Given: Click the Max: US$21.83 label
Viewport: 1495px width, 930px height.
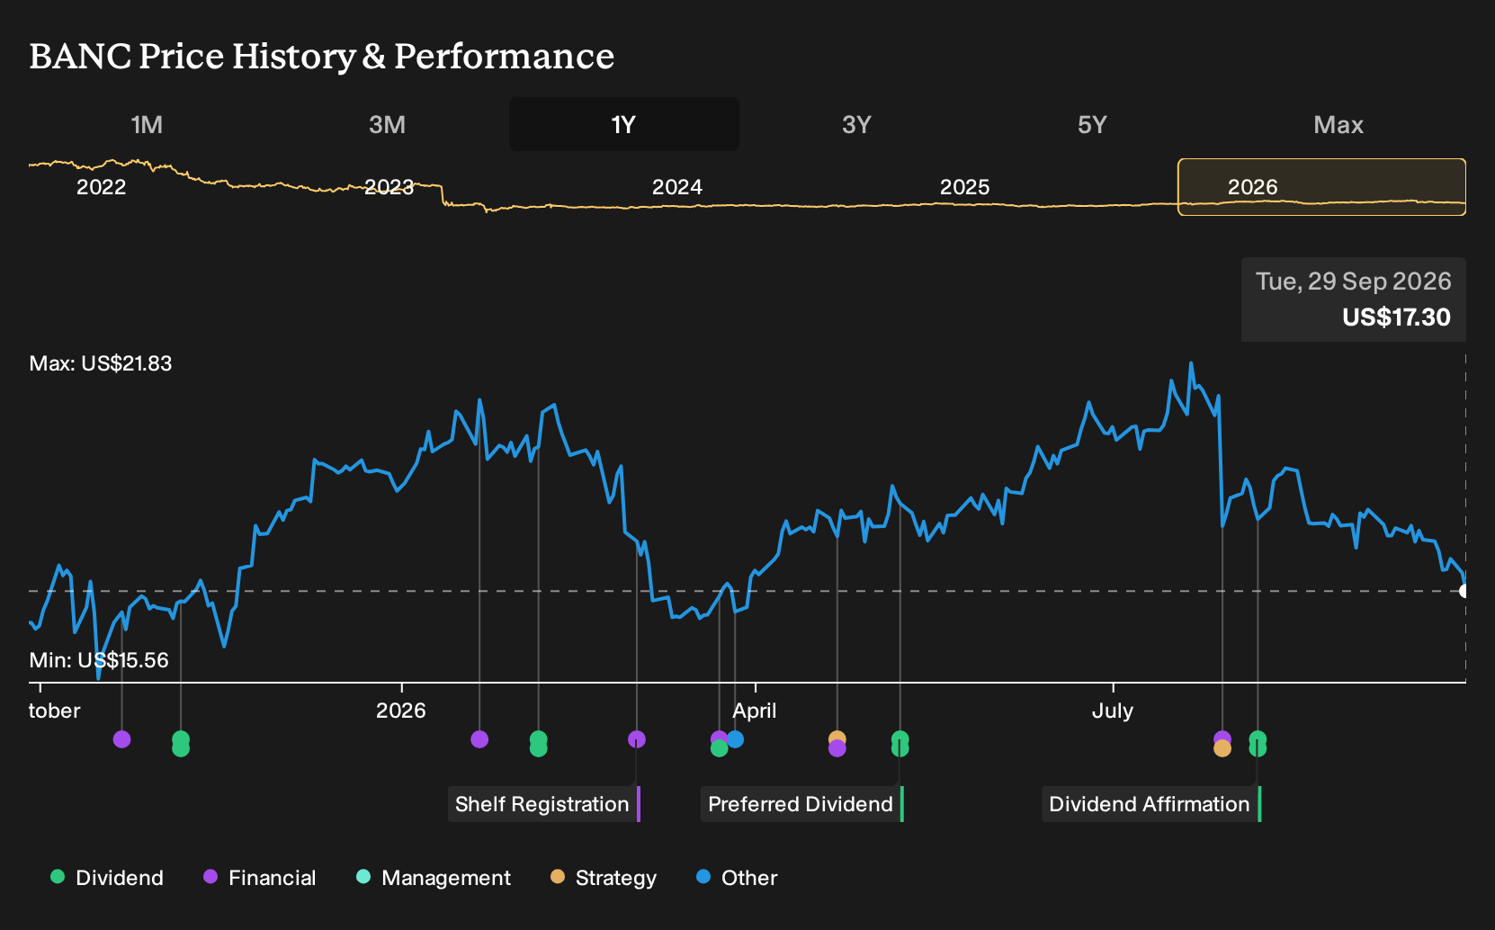Looking at the screenshot, I should (101, 363).
